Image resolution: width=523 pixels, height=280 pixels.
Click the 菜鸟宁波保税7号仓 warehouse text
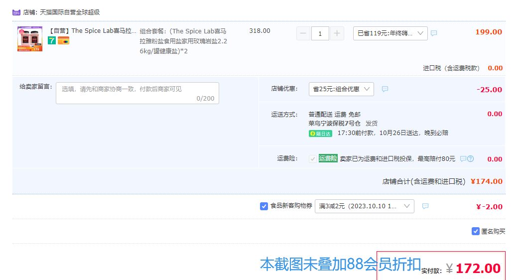tap(335, 124)
